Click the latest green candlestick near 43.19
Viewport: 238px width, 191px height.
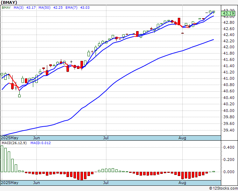pos(214,12)
